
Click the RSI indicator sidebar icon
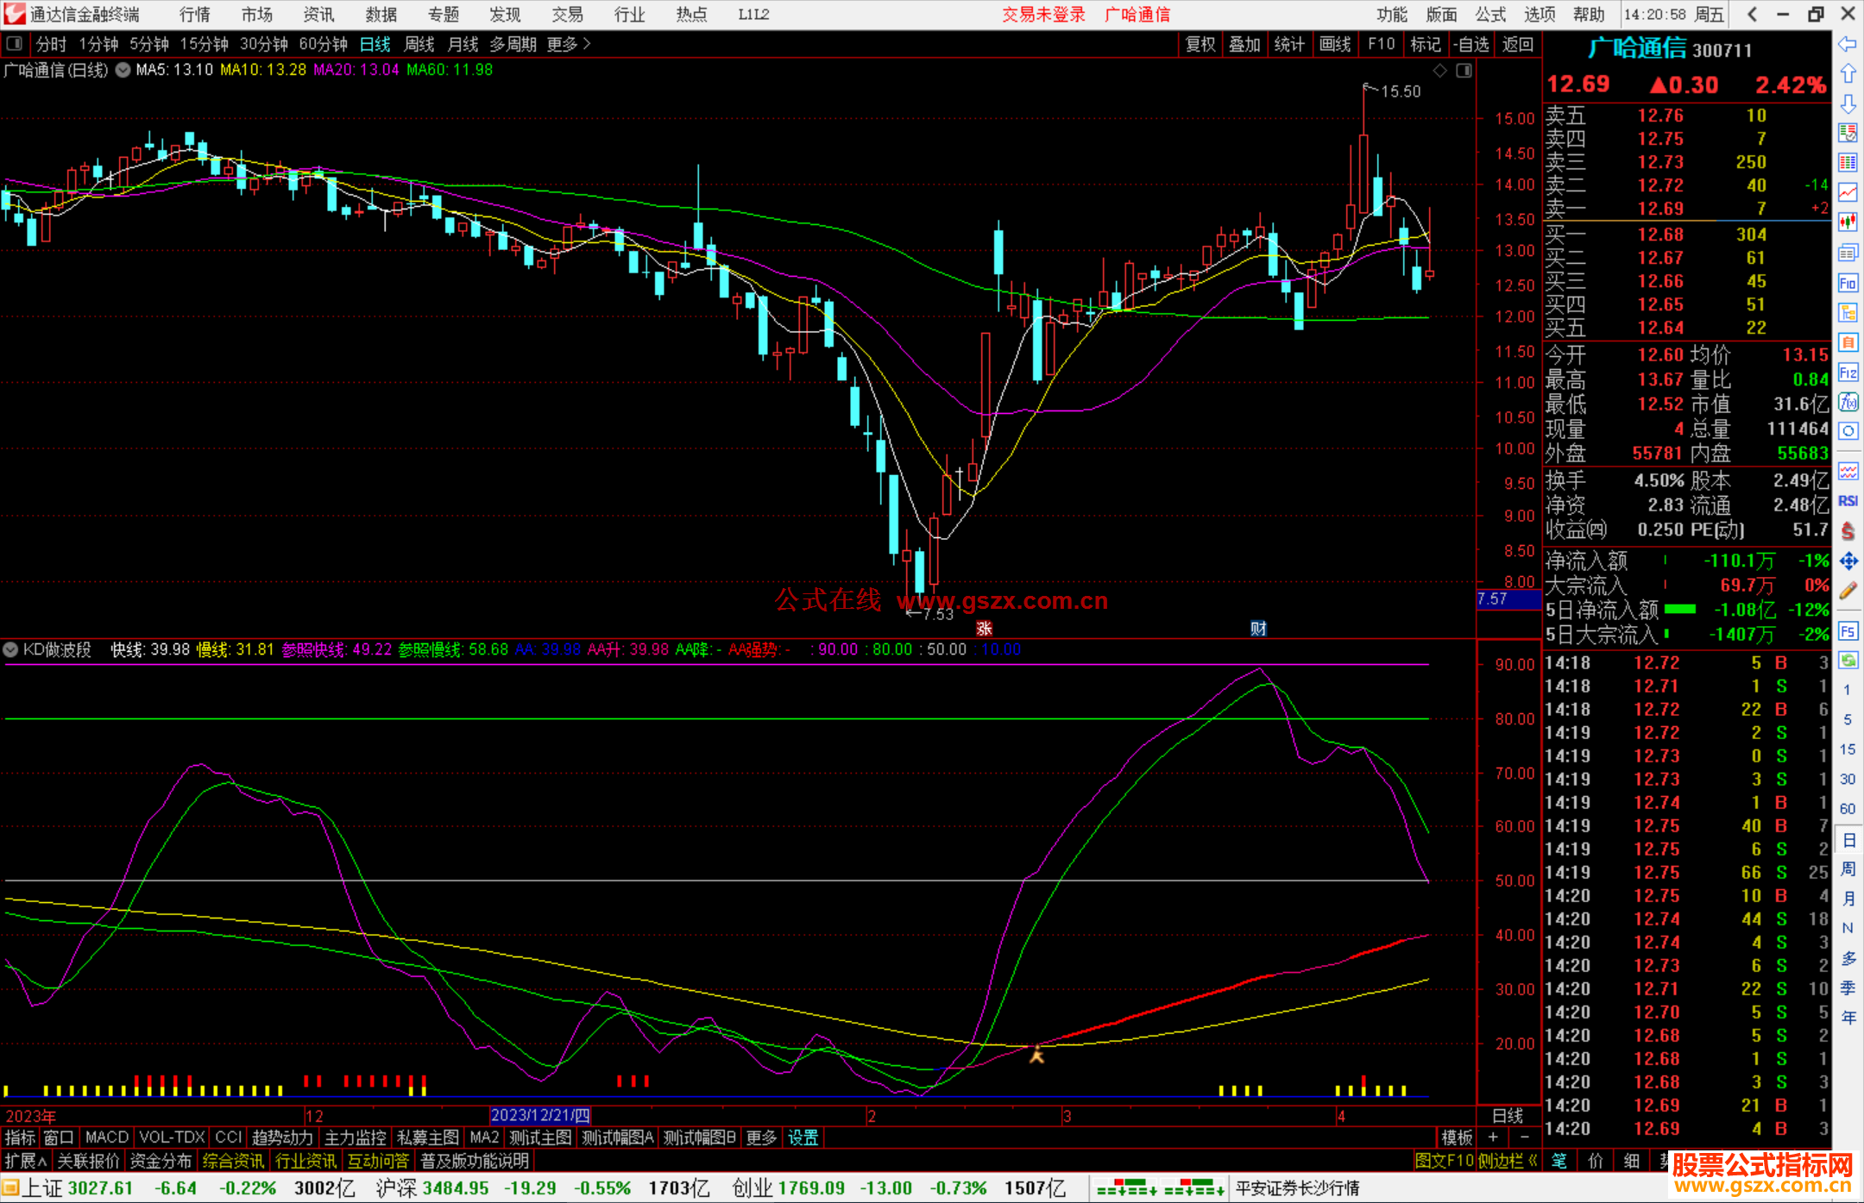(1848, 501)
